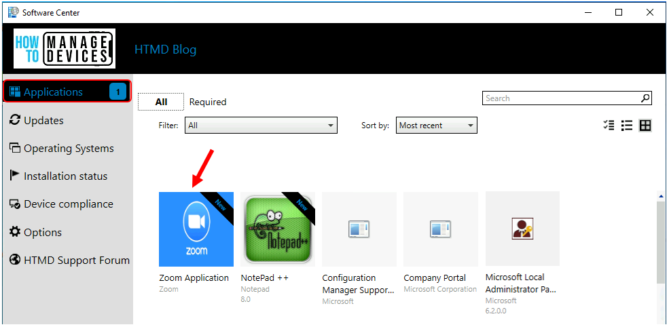The image size is (669, 327).
Task: Click the Updates refresh arrows icon
Action: [x=15, y=120]
